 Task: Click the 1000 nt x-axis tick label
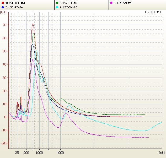[39, 152]
